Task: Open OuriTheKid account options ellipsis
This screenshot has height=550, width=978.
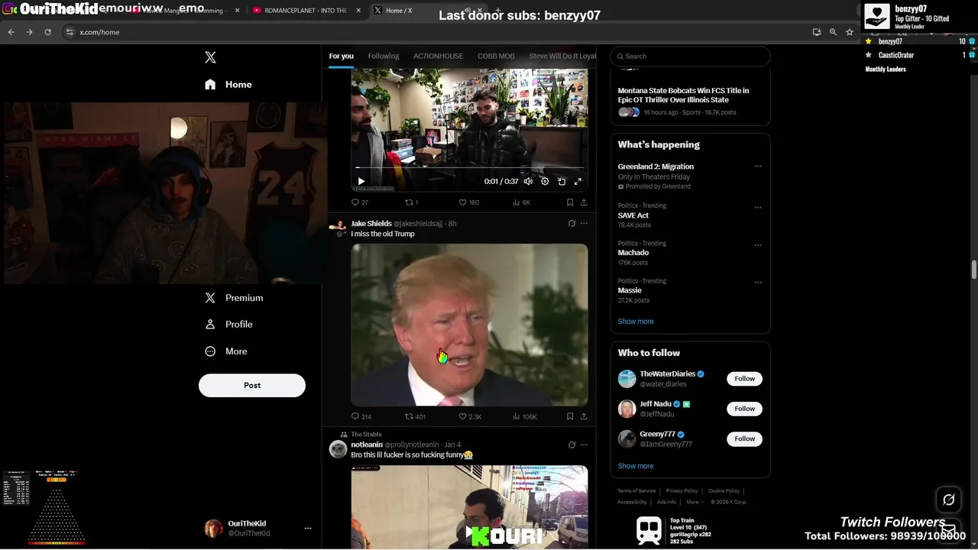Action: [308, 529]
